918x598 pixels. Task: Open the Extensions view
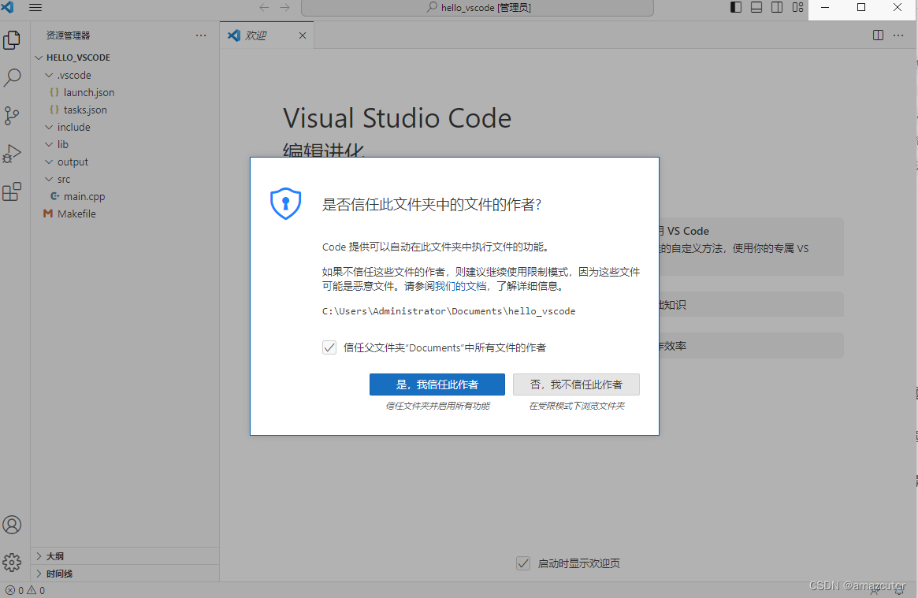[12, 191]
